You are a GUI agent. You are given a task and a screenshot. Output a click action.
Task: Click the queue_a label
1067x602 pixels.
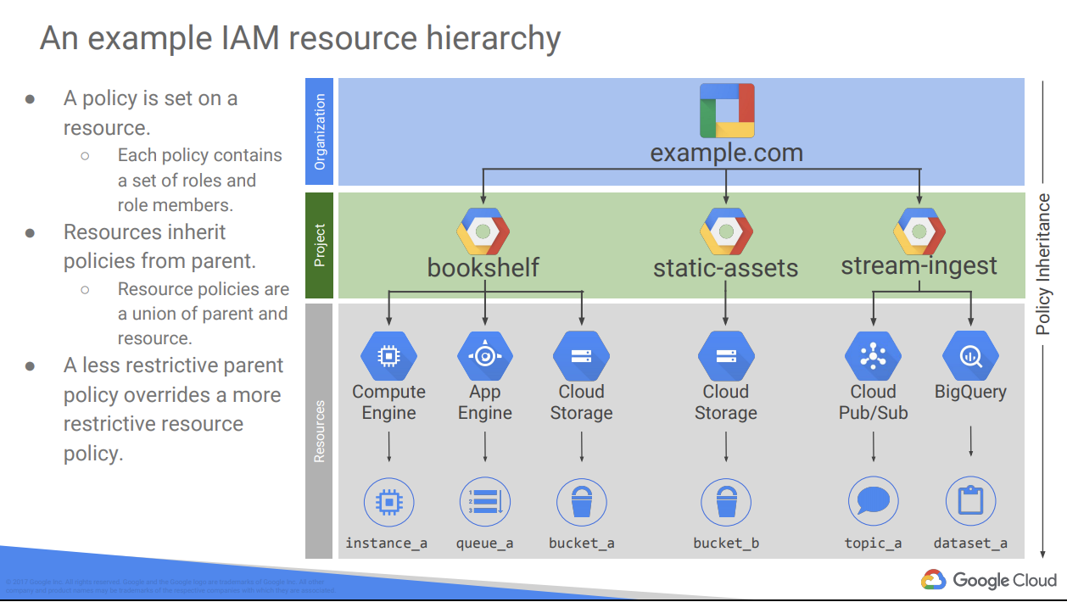(485, 543)
